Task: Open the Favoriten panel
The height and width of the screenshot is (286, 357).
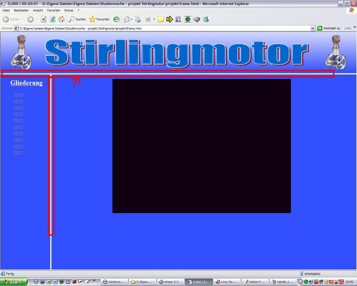Action: click(x=99, y=19)
